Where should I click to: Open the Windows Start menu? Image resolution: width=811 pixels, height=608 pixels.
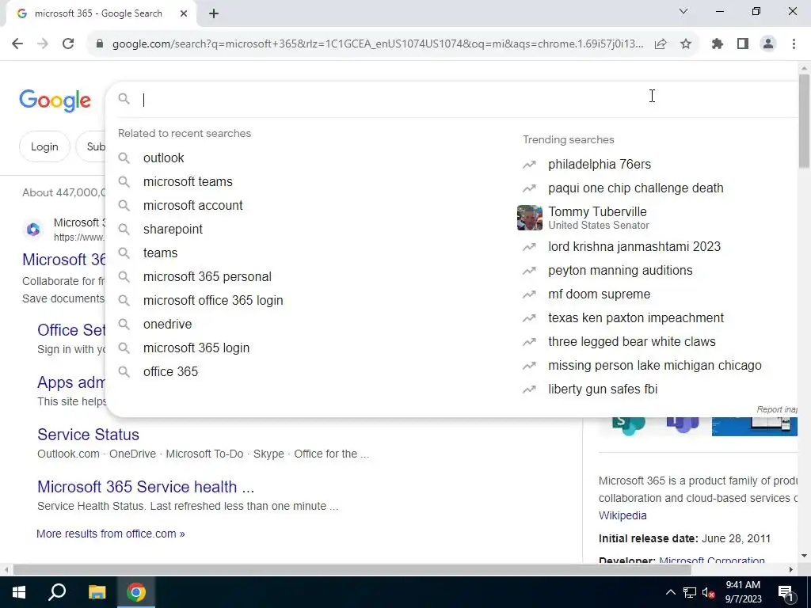19,592
